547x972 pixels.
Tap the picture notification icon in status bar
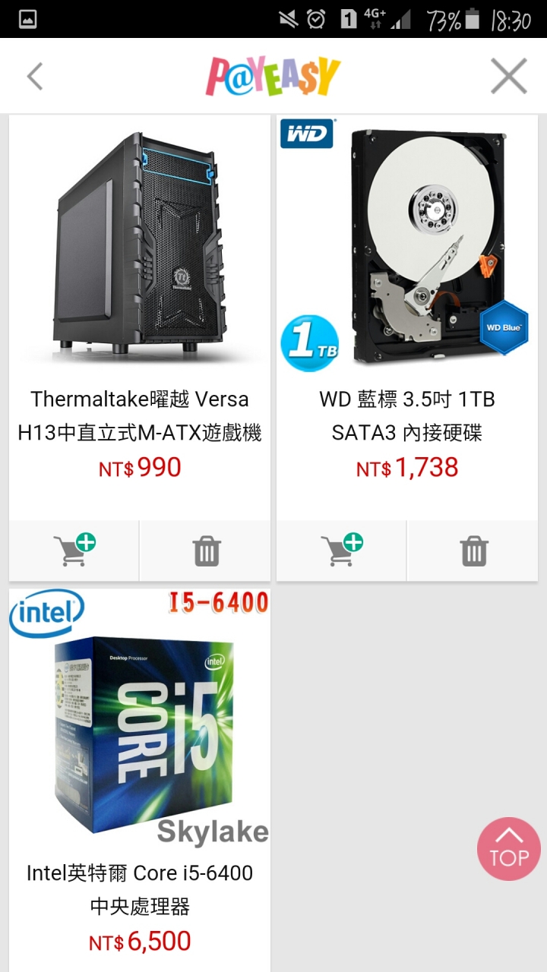[x=28, y=20]
